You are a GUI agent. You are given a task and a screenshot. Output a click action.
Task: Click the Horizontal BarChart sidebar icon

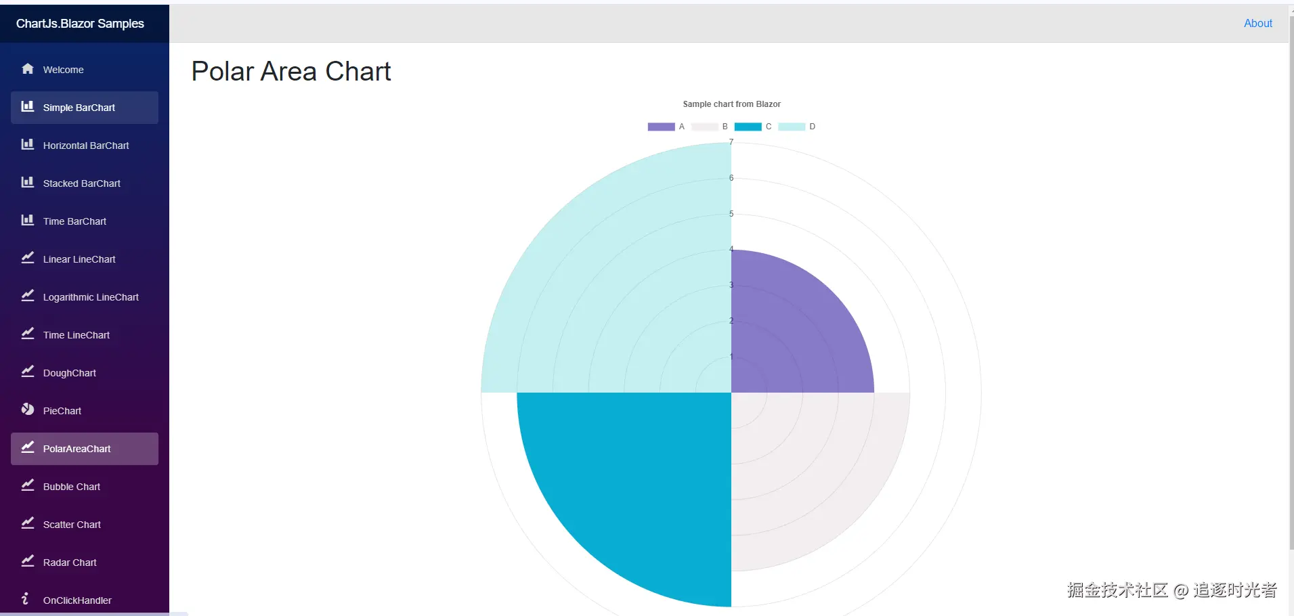[28, 145]
